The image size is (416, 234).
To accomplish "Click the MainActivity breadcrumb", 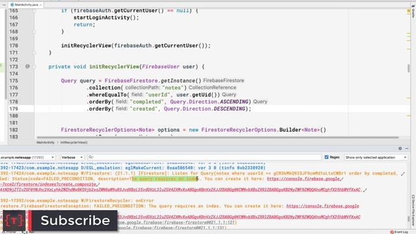I will (45, 142).
